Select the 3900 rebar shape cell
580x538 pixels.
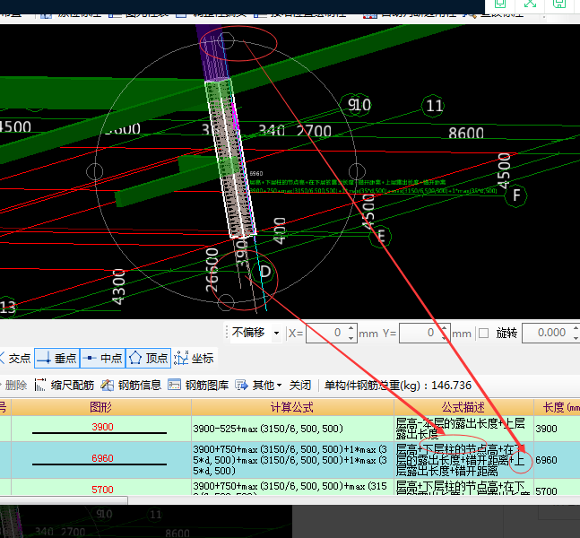click(101, 429)
